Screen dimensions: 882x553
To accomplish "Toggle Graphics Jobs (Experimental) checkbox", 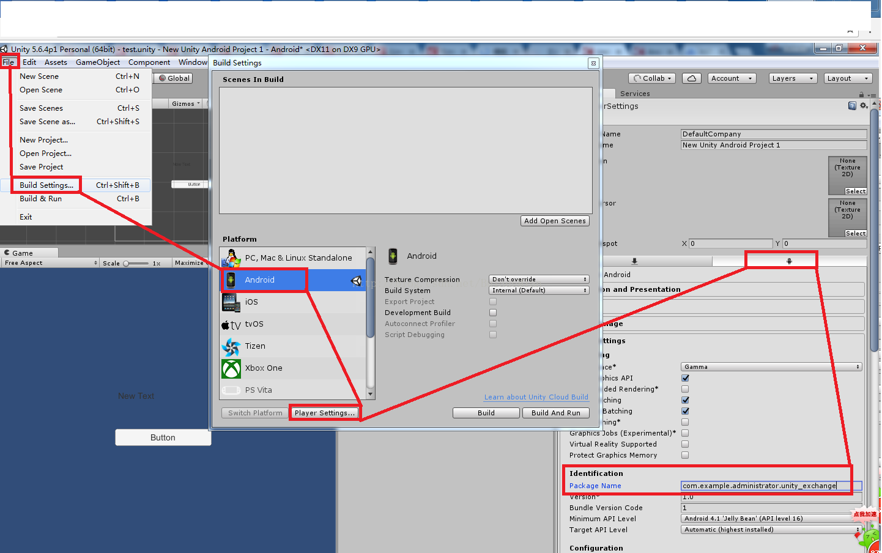I will tap(685, 433).
